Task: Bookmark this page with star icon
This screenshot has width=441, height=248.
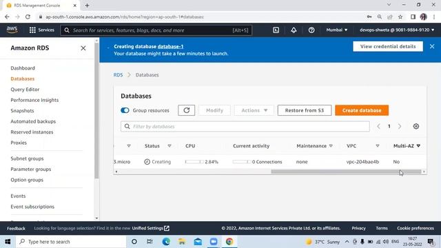Action: coord(400,17)
